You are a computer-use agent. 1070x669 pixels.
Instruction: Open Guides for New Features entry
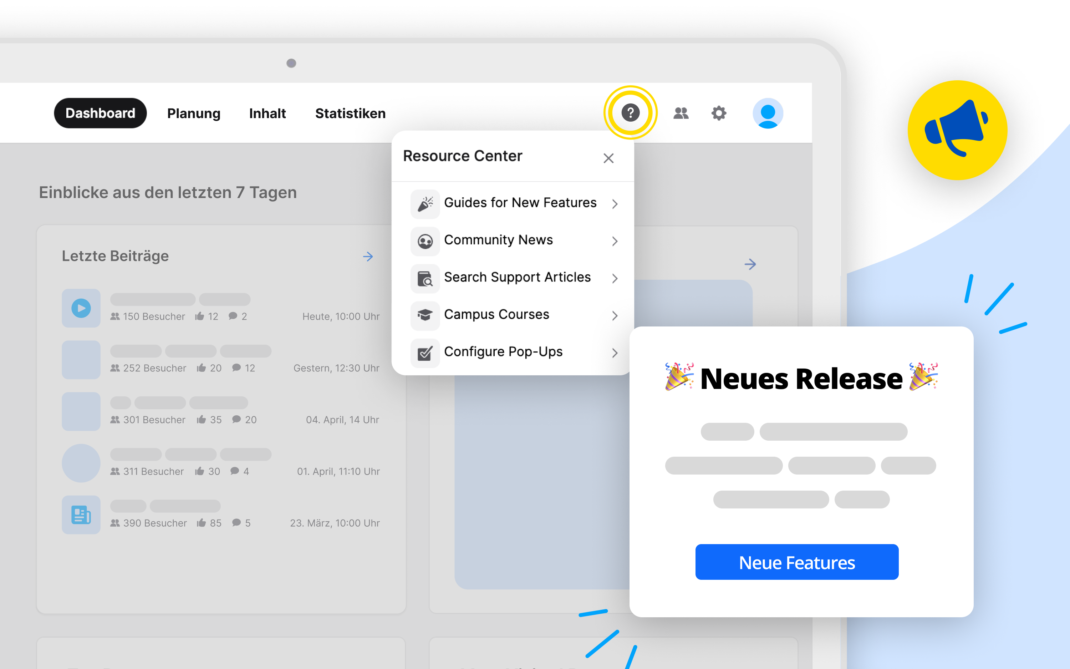[513, 203]
